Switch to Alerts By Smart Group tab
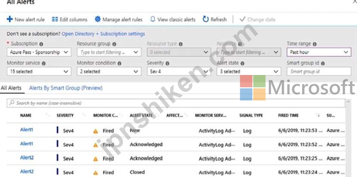The image size is (357, 177). 66,88
